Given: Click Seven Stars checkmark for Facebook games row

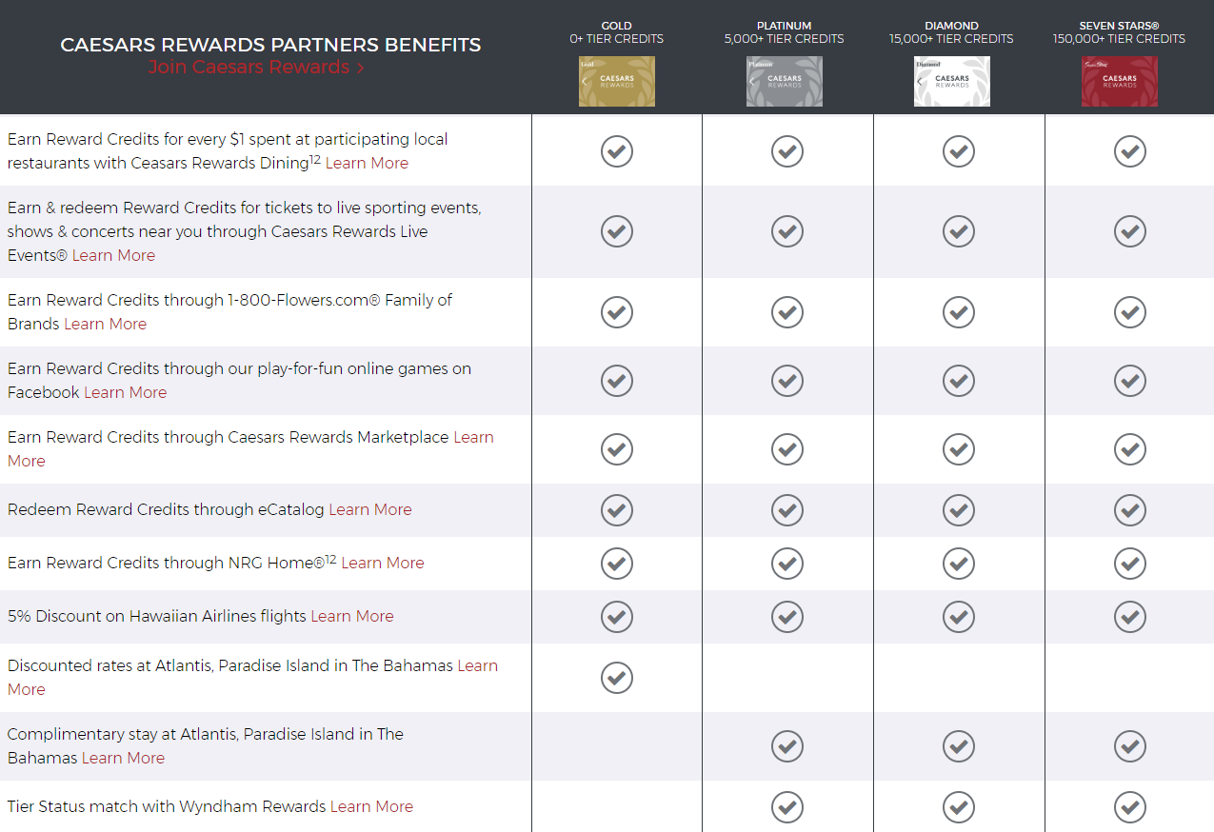Looking at the screenshot, I should click(1130, 380).
